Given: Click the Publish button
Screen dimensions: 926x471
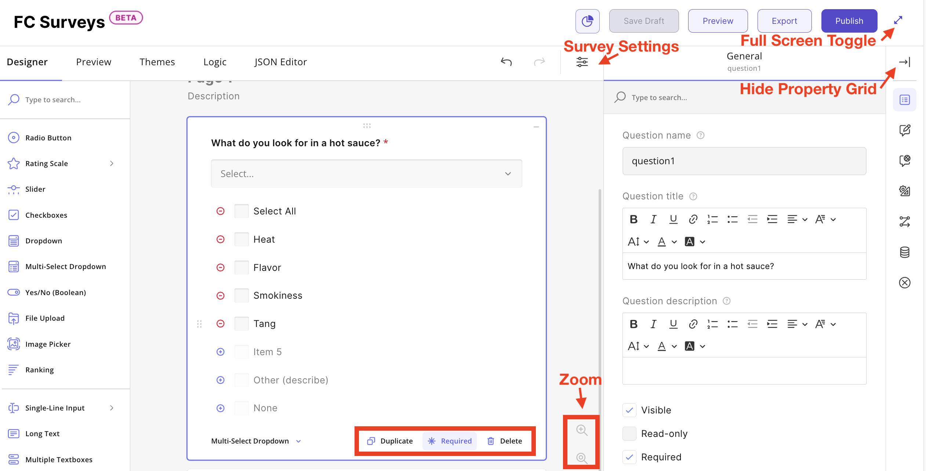Looking at the screenshot, I should click(x=849, y=21).
